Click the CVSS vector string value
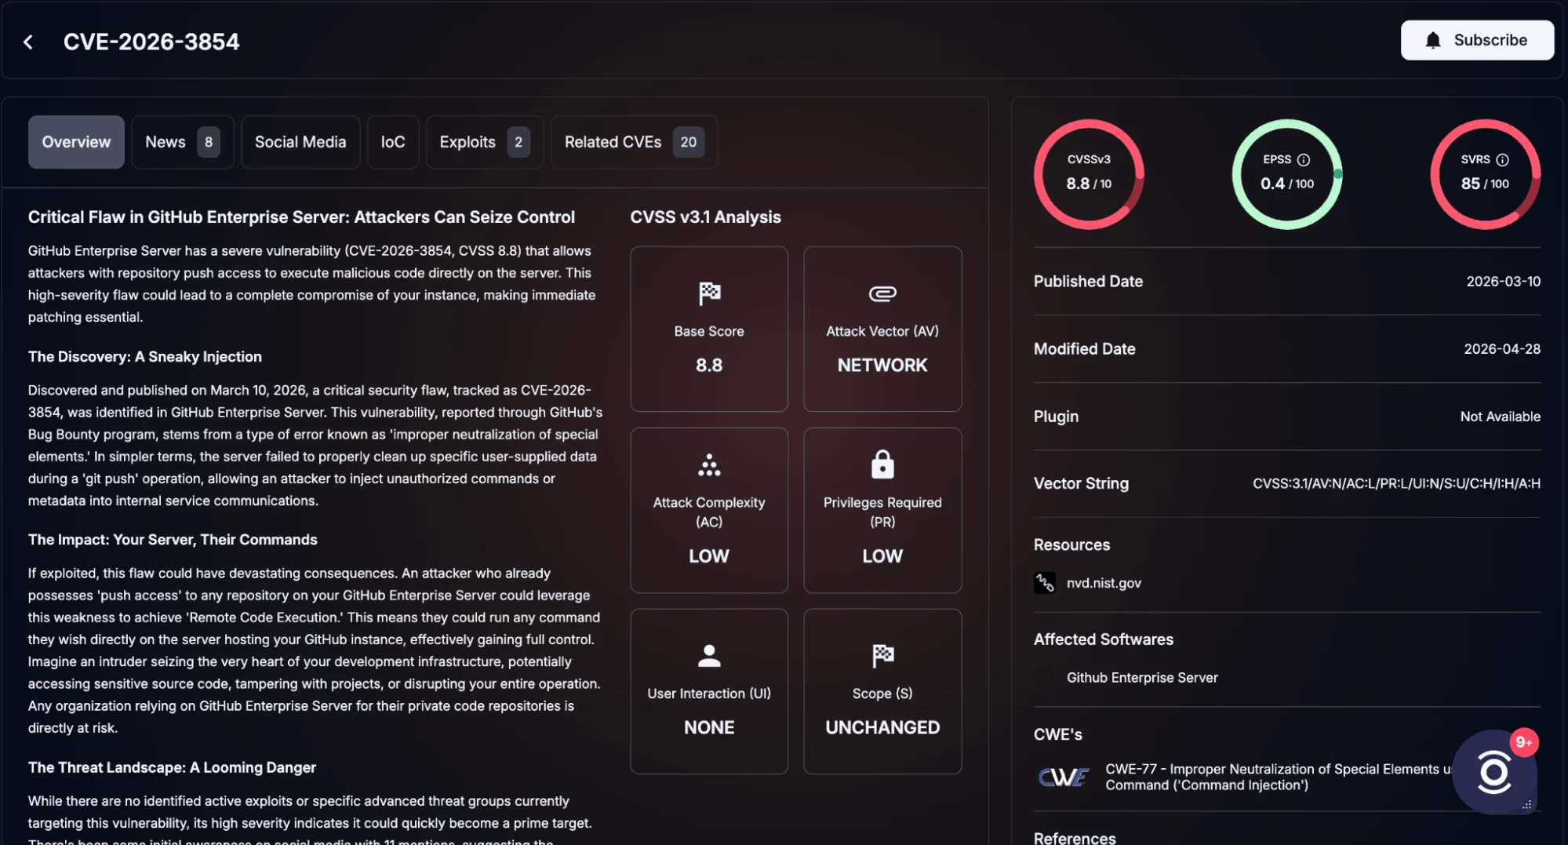1568x845 pixels. [1396, 483]
